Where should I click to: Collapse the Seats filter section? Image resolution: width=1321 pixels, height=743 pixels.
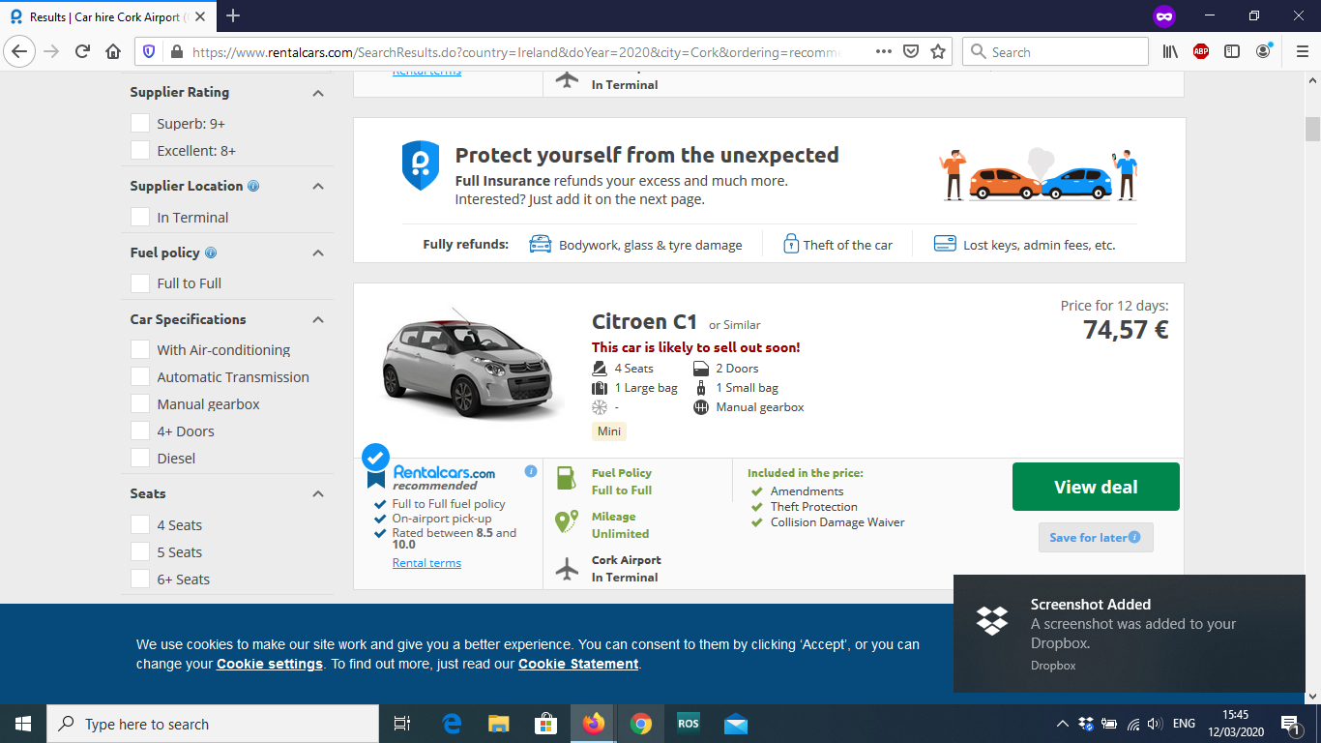(317, 493)
